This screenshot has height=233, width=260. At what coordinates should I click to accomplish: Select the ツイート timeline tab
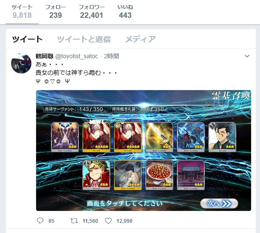coord(27,40)
